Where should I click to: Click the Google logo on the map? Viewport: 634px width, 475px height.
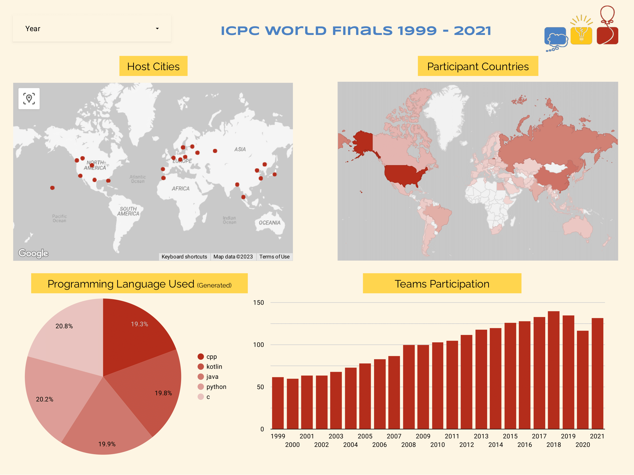33,253
